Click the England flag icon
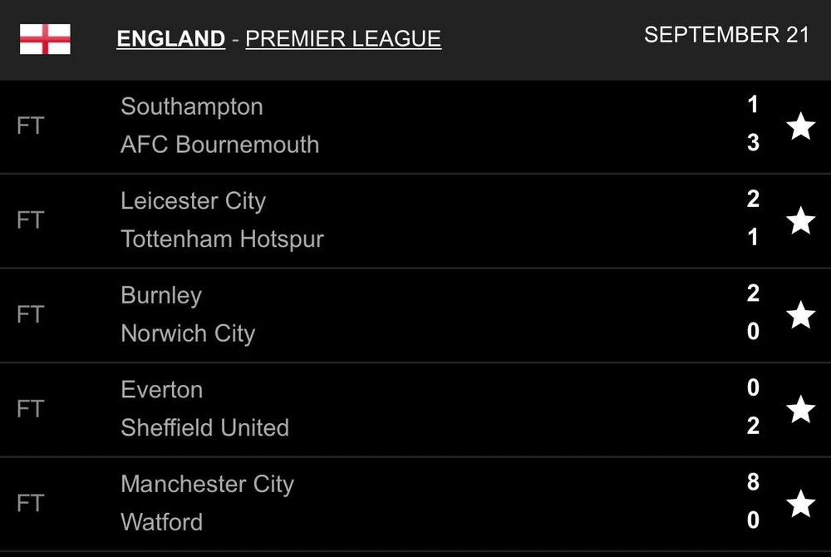 pyautogui.click(x=45, y=38)
